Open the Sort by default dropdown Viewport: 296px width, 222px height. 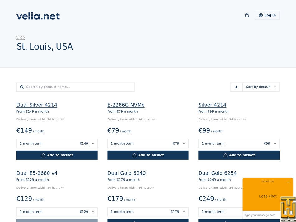pos(261,87)
